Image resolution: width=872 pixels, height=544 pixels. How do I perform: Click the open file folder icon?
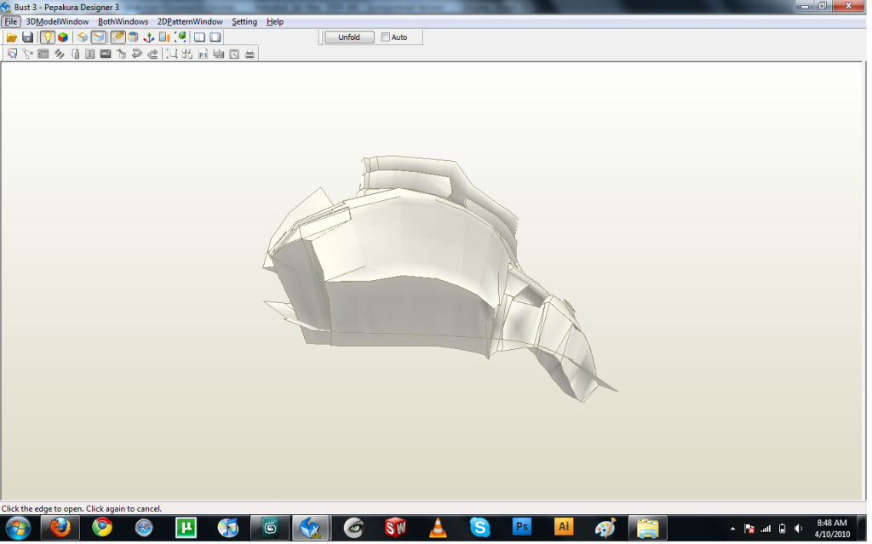click(12, 37)
